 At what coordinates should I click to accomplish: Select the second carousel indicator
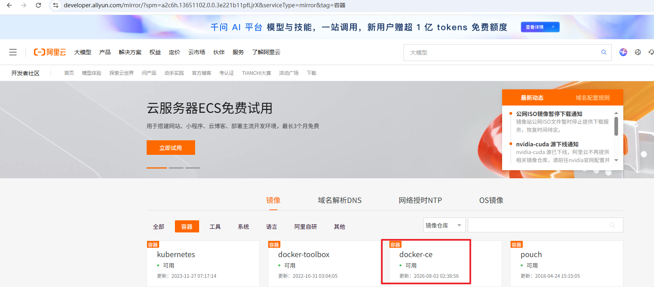[176, 168]
